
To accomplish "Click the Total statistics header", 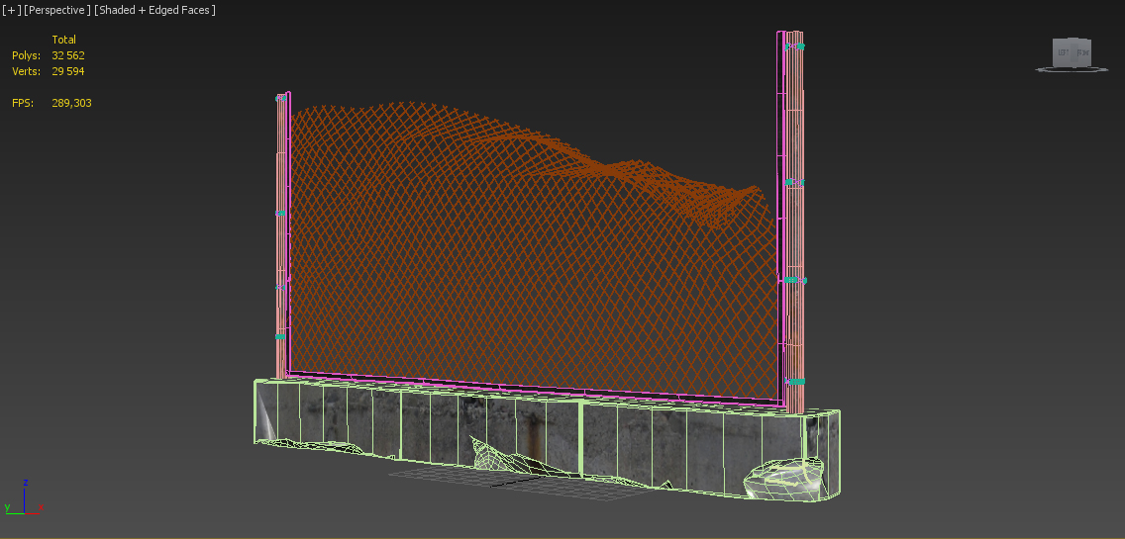I will [63, 40].
